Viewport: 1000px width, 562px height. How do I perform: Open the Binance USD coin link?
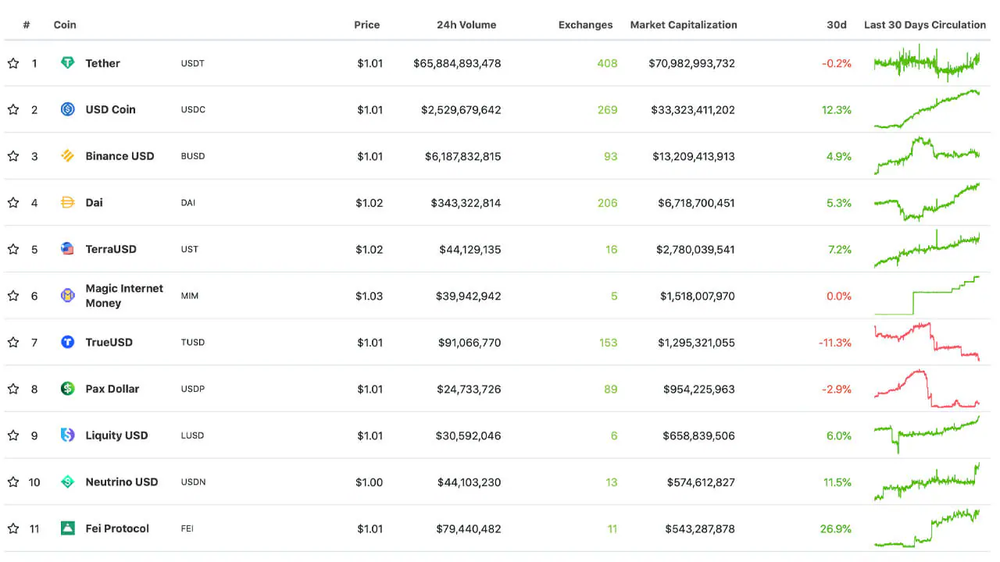coord(120,156)
